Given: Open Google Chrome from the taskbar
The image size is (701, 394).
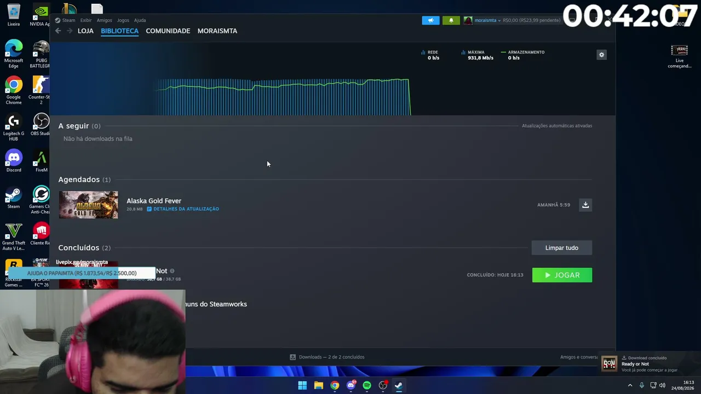Looking at the screenshot, I should (335, 385).
